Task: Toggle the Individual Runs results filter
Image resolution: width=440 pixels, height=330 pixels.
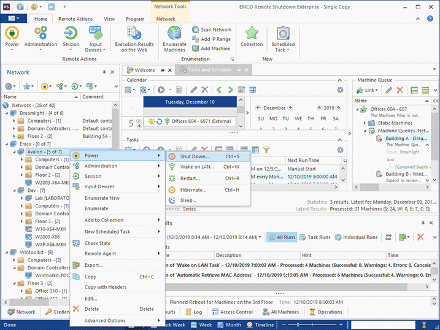Action: [x=357, y=237]
